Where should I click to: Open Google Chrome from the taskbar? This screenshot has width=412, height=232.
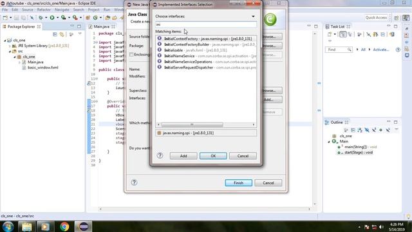[64, 226]
